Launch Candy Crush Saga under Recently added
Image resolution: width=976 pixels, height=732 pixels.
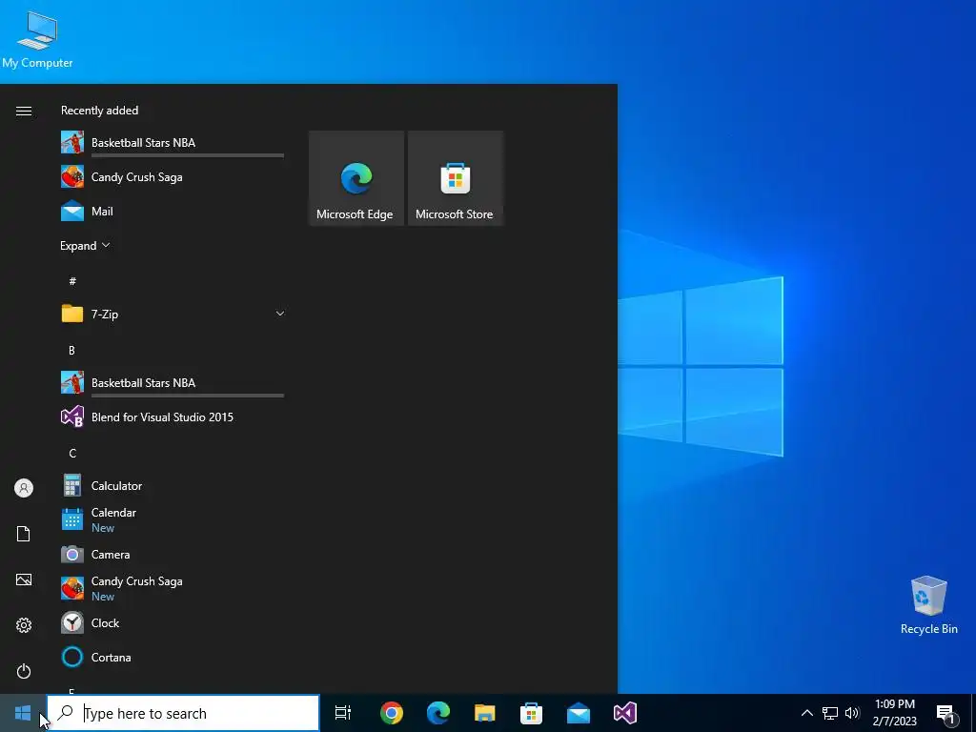173,177
